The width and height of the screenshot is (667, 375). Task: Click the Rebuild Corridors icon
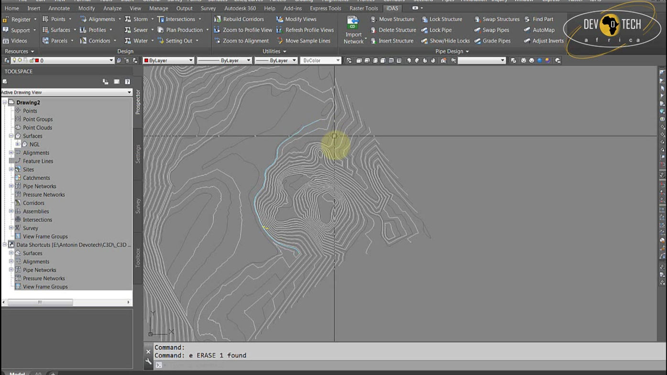pyautogui.click(x=218, y=19)
